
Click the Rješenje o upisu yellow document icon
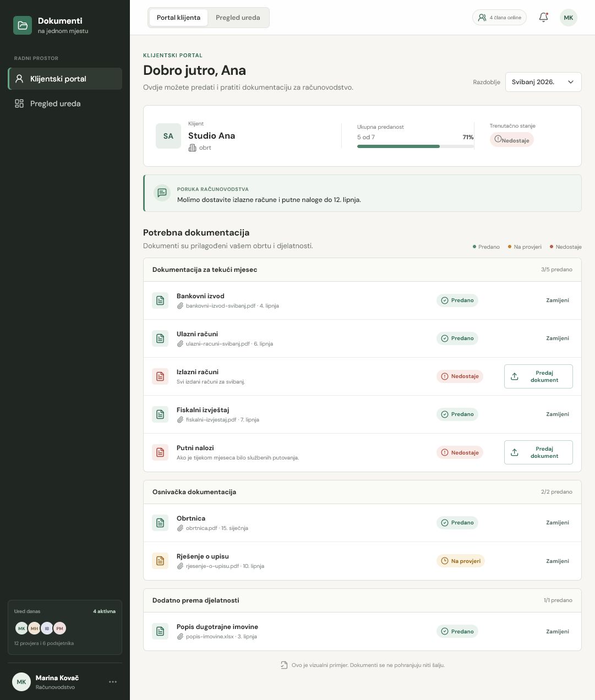pos(160,561)
